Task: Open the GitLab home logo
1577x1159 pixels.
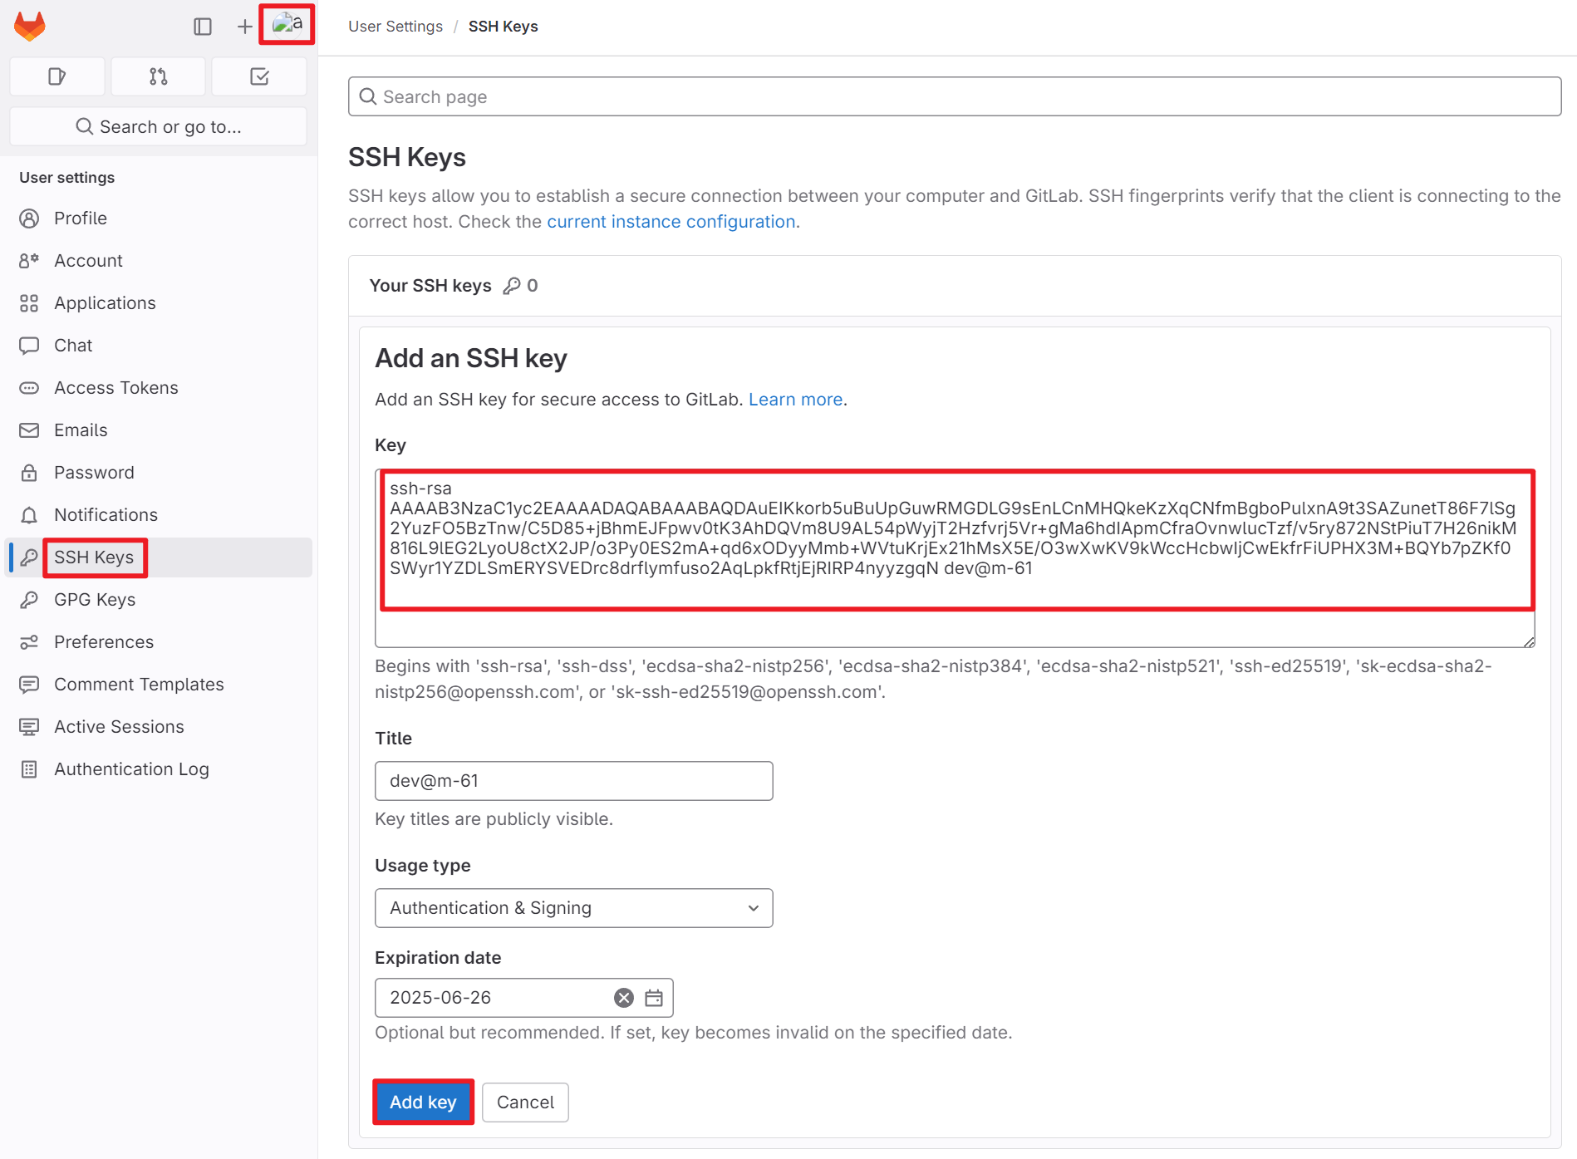Action: 30,27
